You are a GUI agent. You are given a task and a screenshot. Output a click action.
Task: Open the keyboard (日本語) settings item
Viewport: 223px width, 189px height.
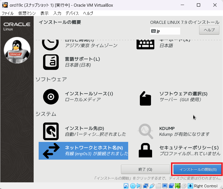click(x=145, y=43)
